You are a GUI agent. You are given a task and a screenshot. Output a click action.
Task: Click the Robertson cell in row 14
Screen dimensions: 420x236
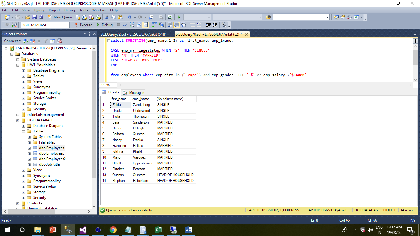pyautogui.click(x=143, y=181)
